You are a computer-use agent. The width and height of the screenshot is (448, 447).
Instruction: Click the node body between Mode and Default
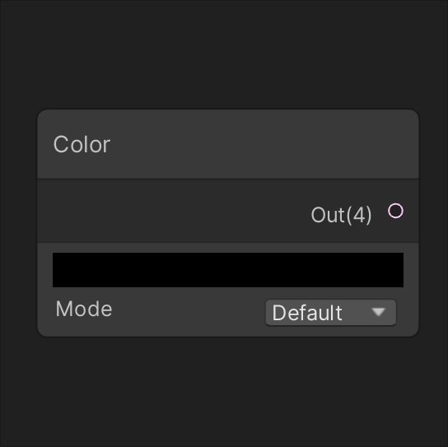[189, 312]
